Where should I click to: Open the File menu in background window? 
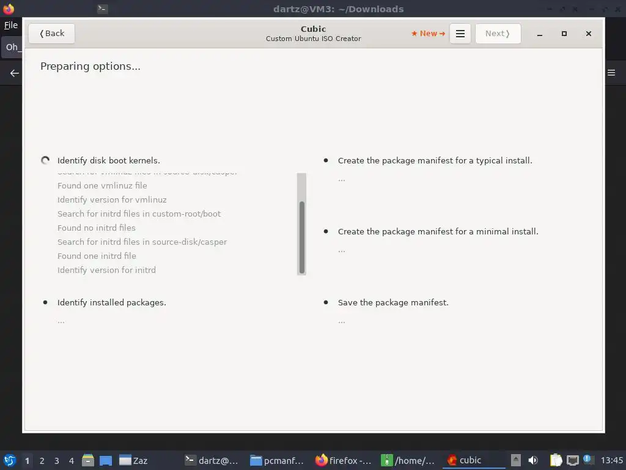tap(11, 25)
